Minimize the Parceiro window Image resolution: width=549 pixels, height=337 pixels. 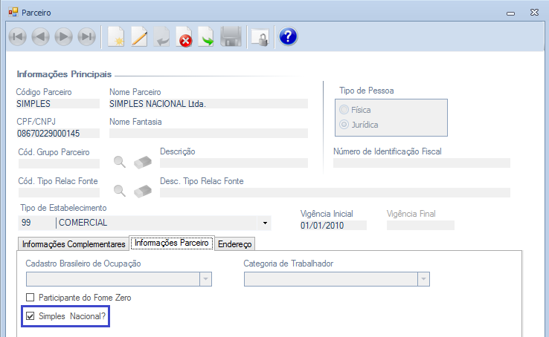pyautogui.click(x=510, y=13)
